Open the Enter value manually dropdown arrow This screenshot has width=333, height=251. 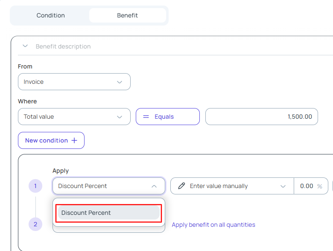[283, 186]
